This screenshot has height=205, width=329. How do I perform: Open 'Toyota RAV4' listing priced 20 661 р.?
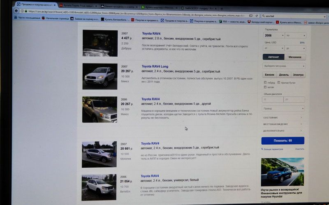point(150,143)
